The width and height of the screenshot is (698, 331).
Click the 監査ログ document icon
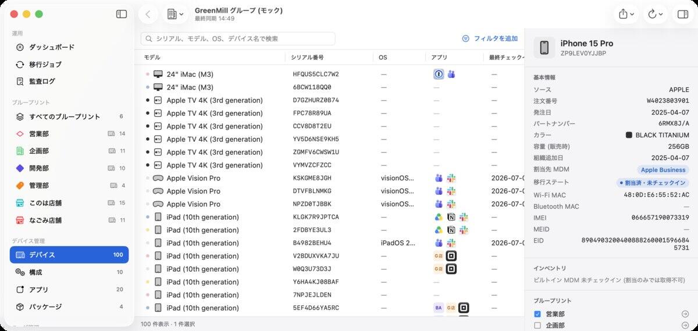(x=20, y=81)
